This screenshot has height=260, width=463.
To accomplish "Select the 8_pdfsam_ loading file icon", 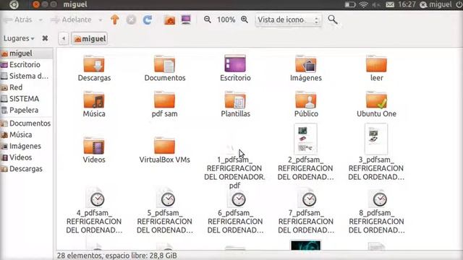I will [x=378, y=197].
